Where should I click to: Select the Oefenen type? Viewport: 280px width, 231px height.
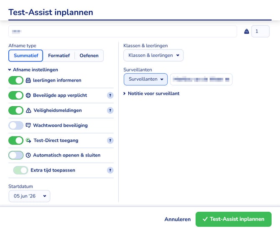(89, 56)
